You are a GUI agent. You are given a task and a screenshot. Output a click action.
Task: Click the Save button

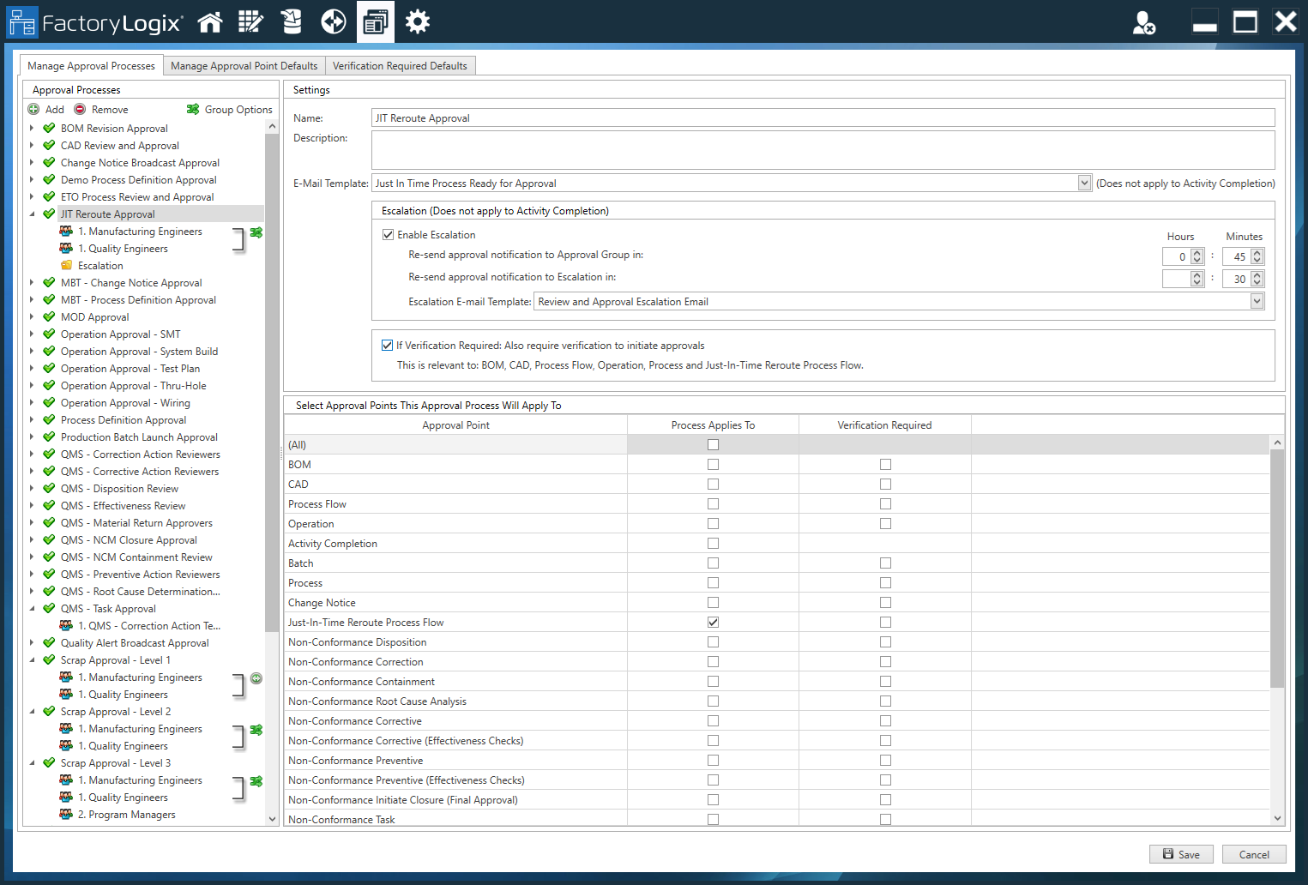pos(1181,854)
